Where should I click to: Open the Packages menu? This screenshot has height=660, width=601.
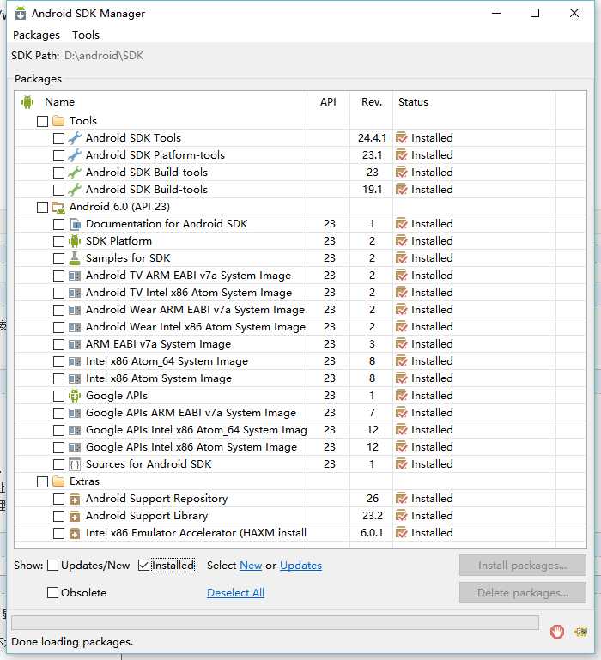click(36, 35)
